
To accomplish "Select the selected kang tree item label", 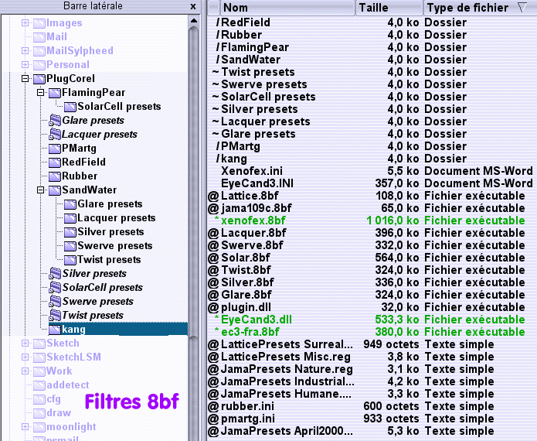I will 73,330.
